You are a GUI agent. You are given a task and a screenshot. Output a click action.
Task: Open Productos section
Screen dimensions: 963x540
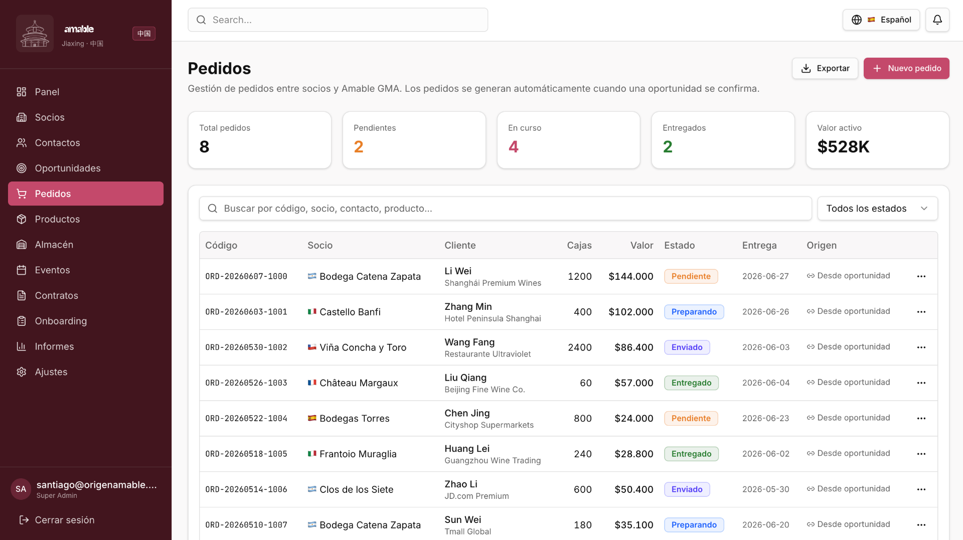[86, 219]
